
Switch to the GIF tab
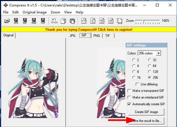(85, 36)
